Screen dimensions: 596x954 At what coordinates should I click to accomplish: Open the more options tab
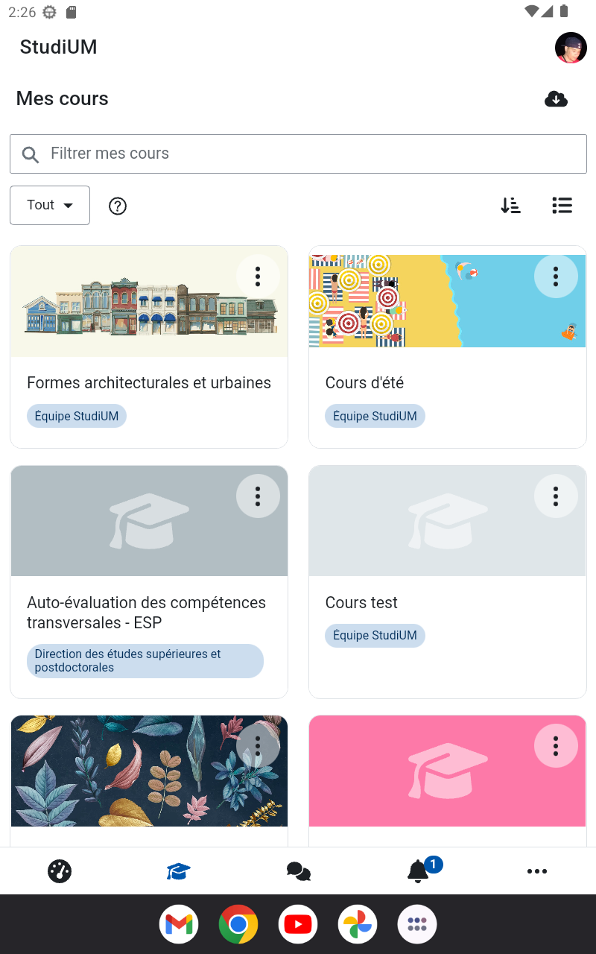click(536, 871)
